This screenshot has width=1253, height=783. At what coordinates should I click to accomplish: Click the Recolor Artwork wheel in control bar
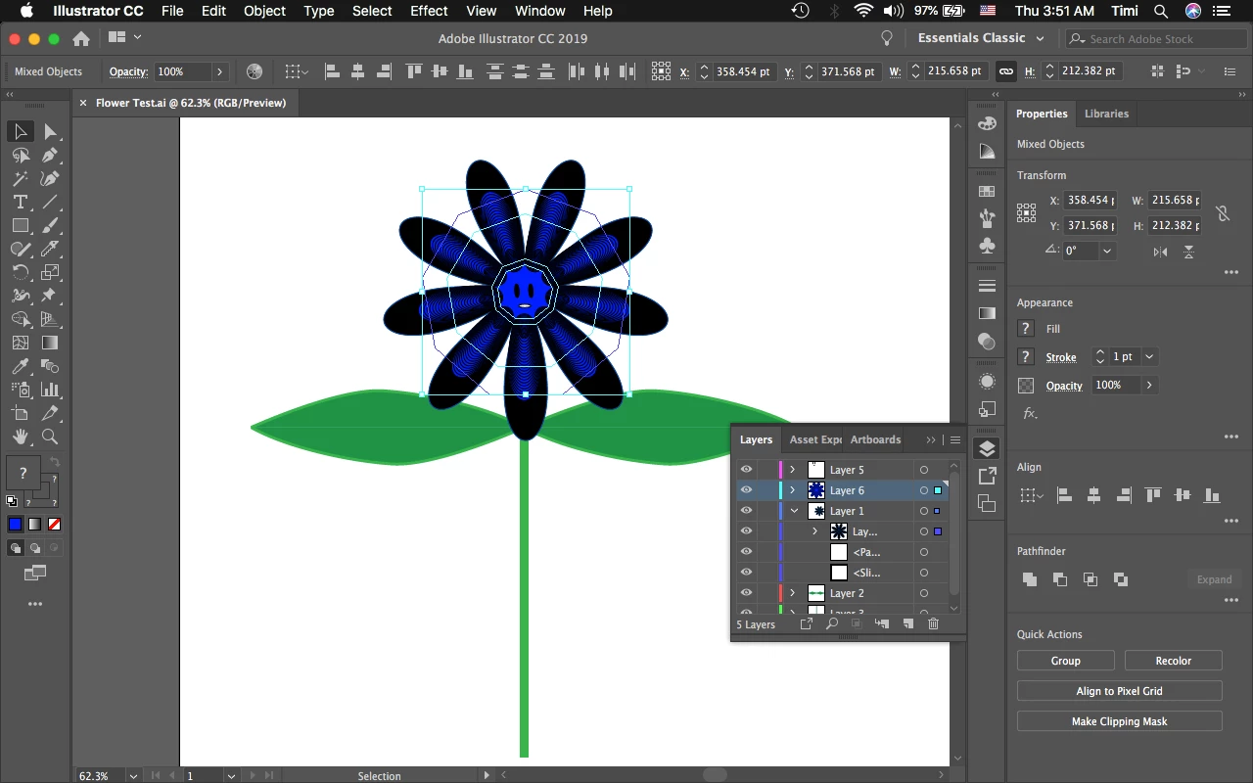[255, 71]
